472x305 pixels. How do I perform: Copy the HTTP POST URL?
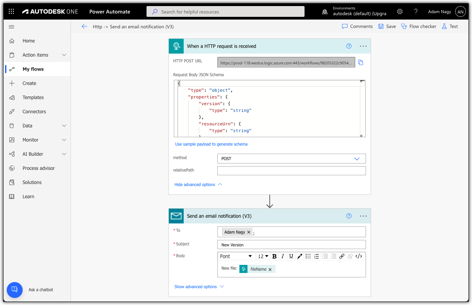point(361,62)
